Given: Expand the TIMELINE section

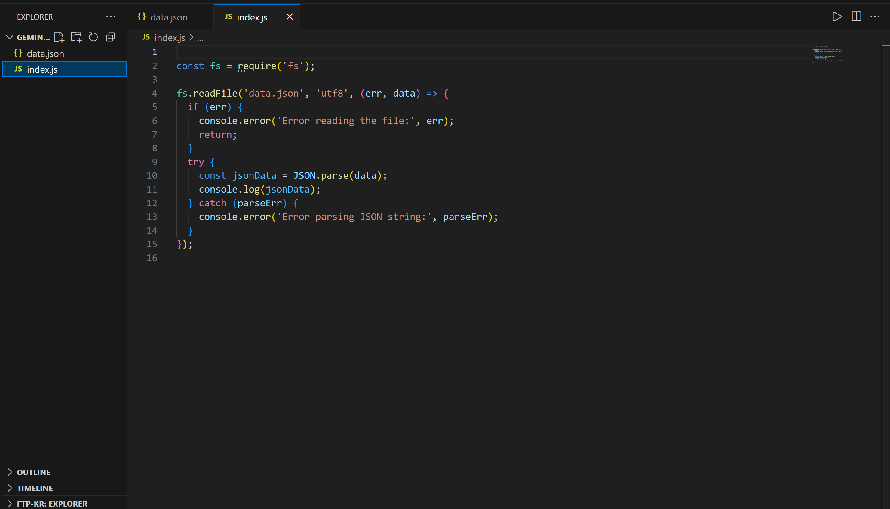Looking at the screenshot, I should (x=64, y=488).
